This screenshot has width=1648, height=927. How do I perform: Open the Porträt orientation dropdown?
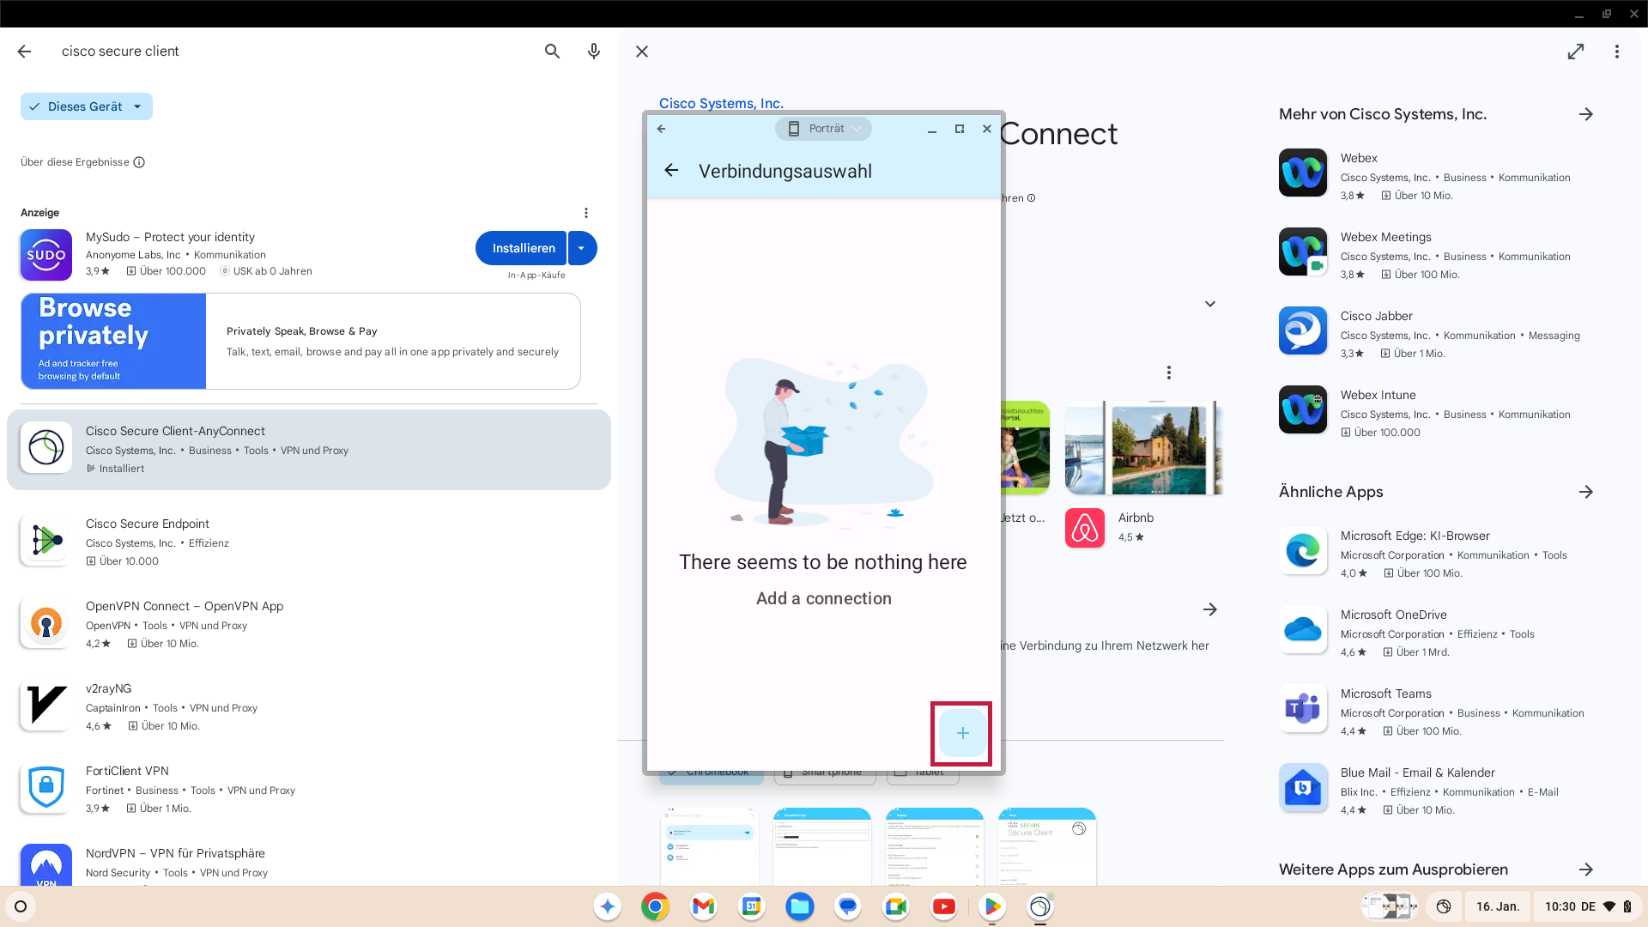click(x=823, y=129)
